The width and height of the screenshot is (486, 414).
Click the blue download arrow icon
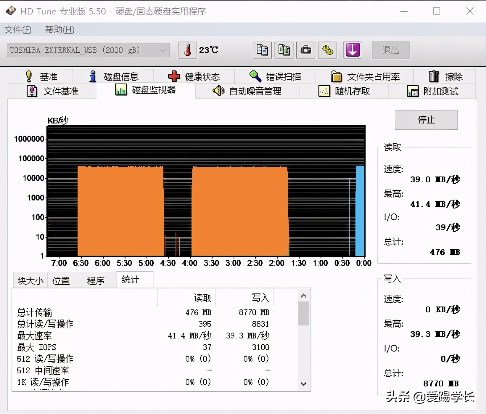click(x=353, y=50)
